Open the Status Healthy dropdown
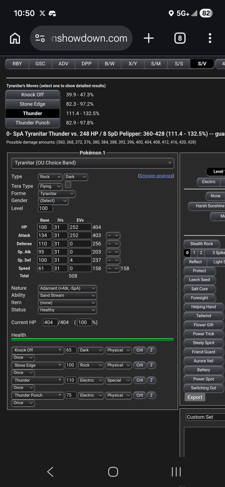This screenshot has width=225, height=487. tap(68, 310)
